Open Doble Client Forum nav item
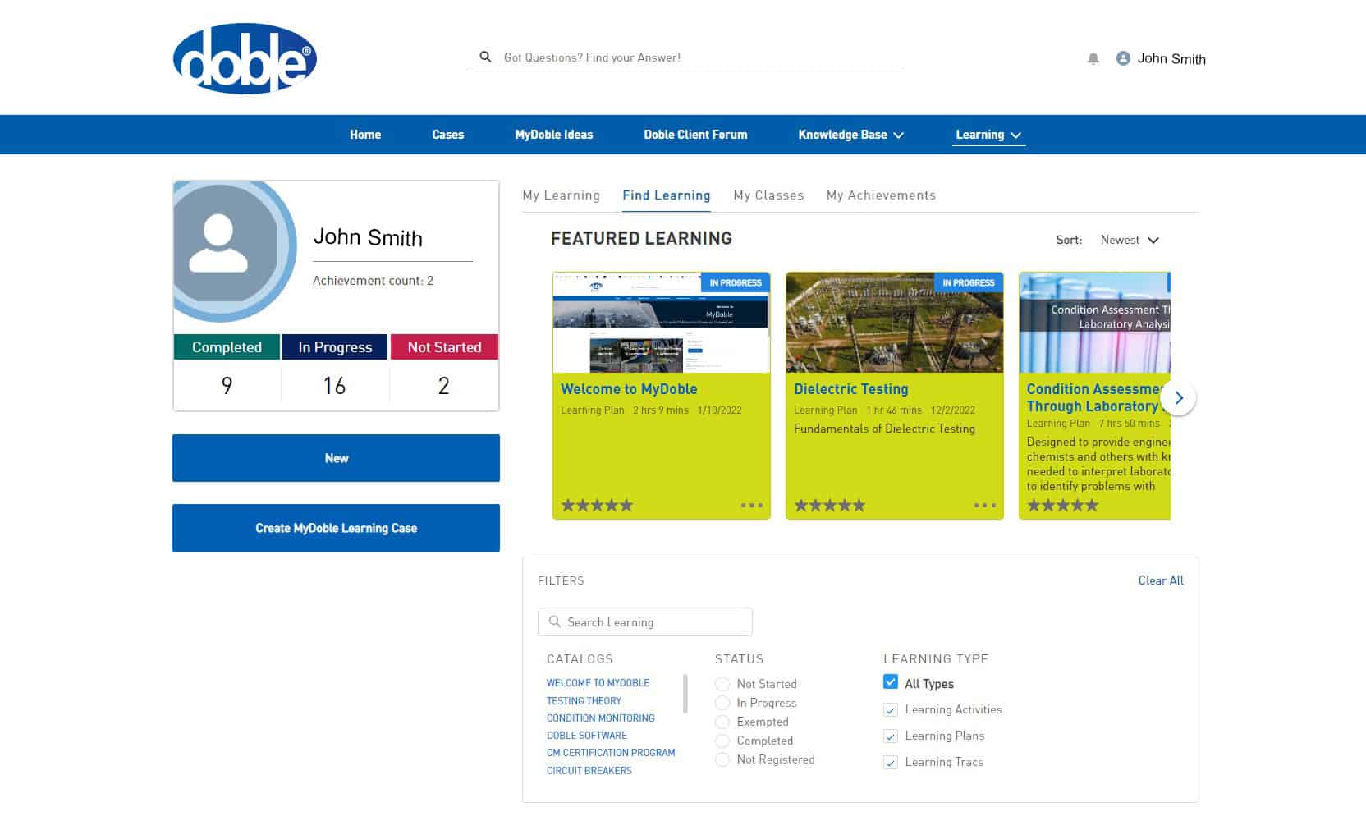Screen dimensions: 1366x821 pos(695,135)
